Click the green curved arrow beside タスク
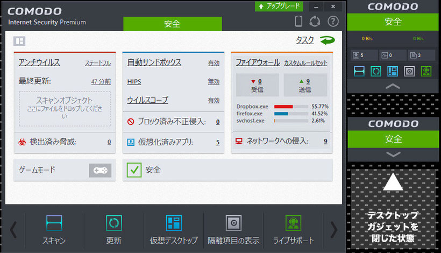The width and height of the screenshot is (441, 253). click(x=328, y=40)
